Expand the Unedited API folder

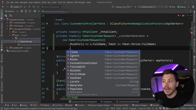point(7,48)
